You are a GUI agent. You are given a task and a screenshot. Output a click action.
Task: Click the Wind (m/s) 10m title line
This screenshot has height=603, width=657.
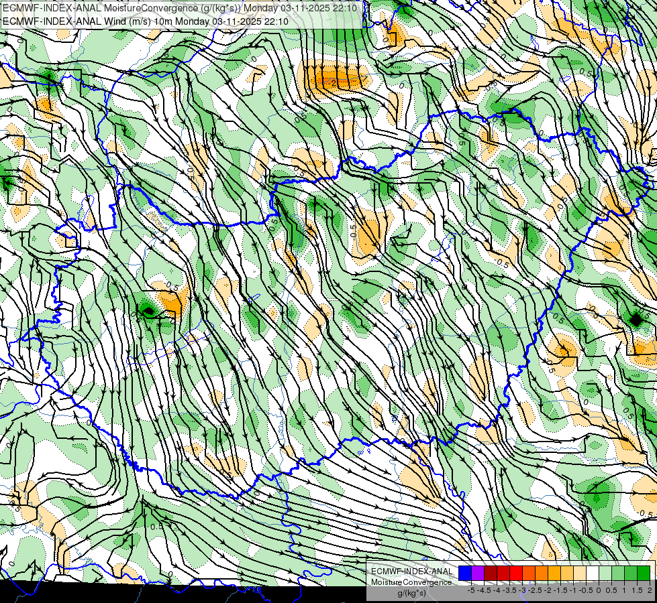(146, 21)
